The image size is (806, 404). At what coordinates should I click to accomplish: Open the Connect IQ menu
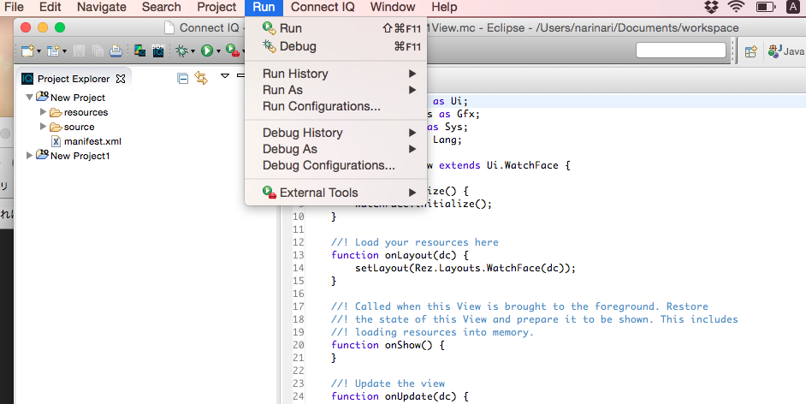click(323, 7)
